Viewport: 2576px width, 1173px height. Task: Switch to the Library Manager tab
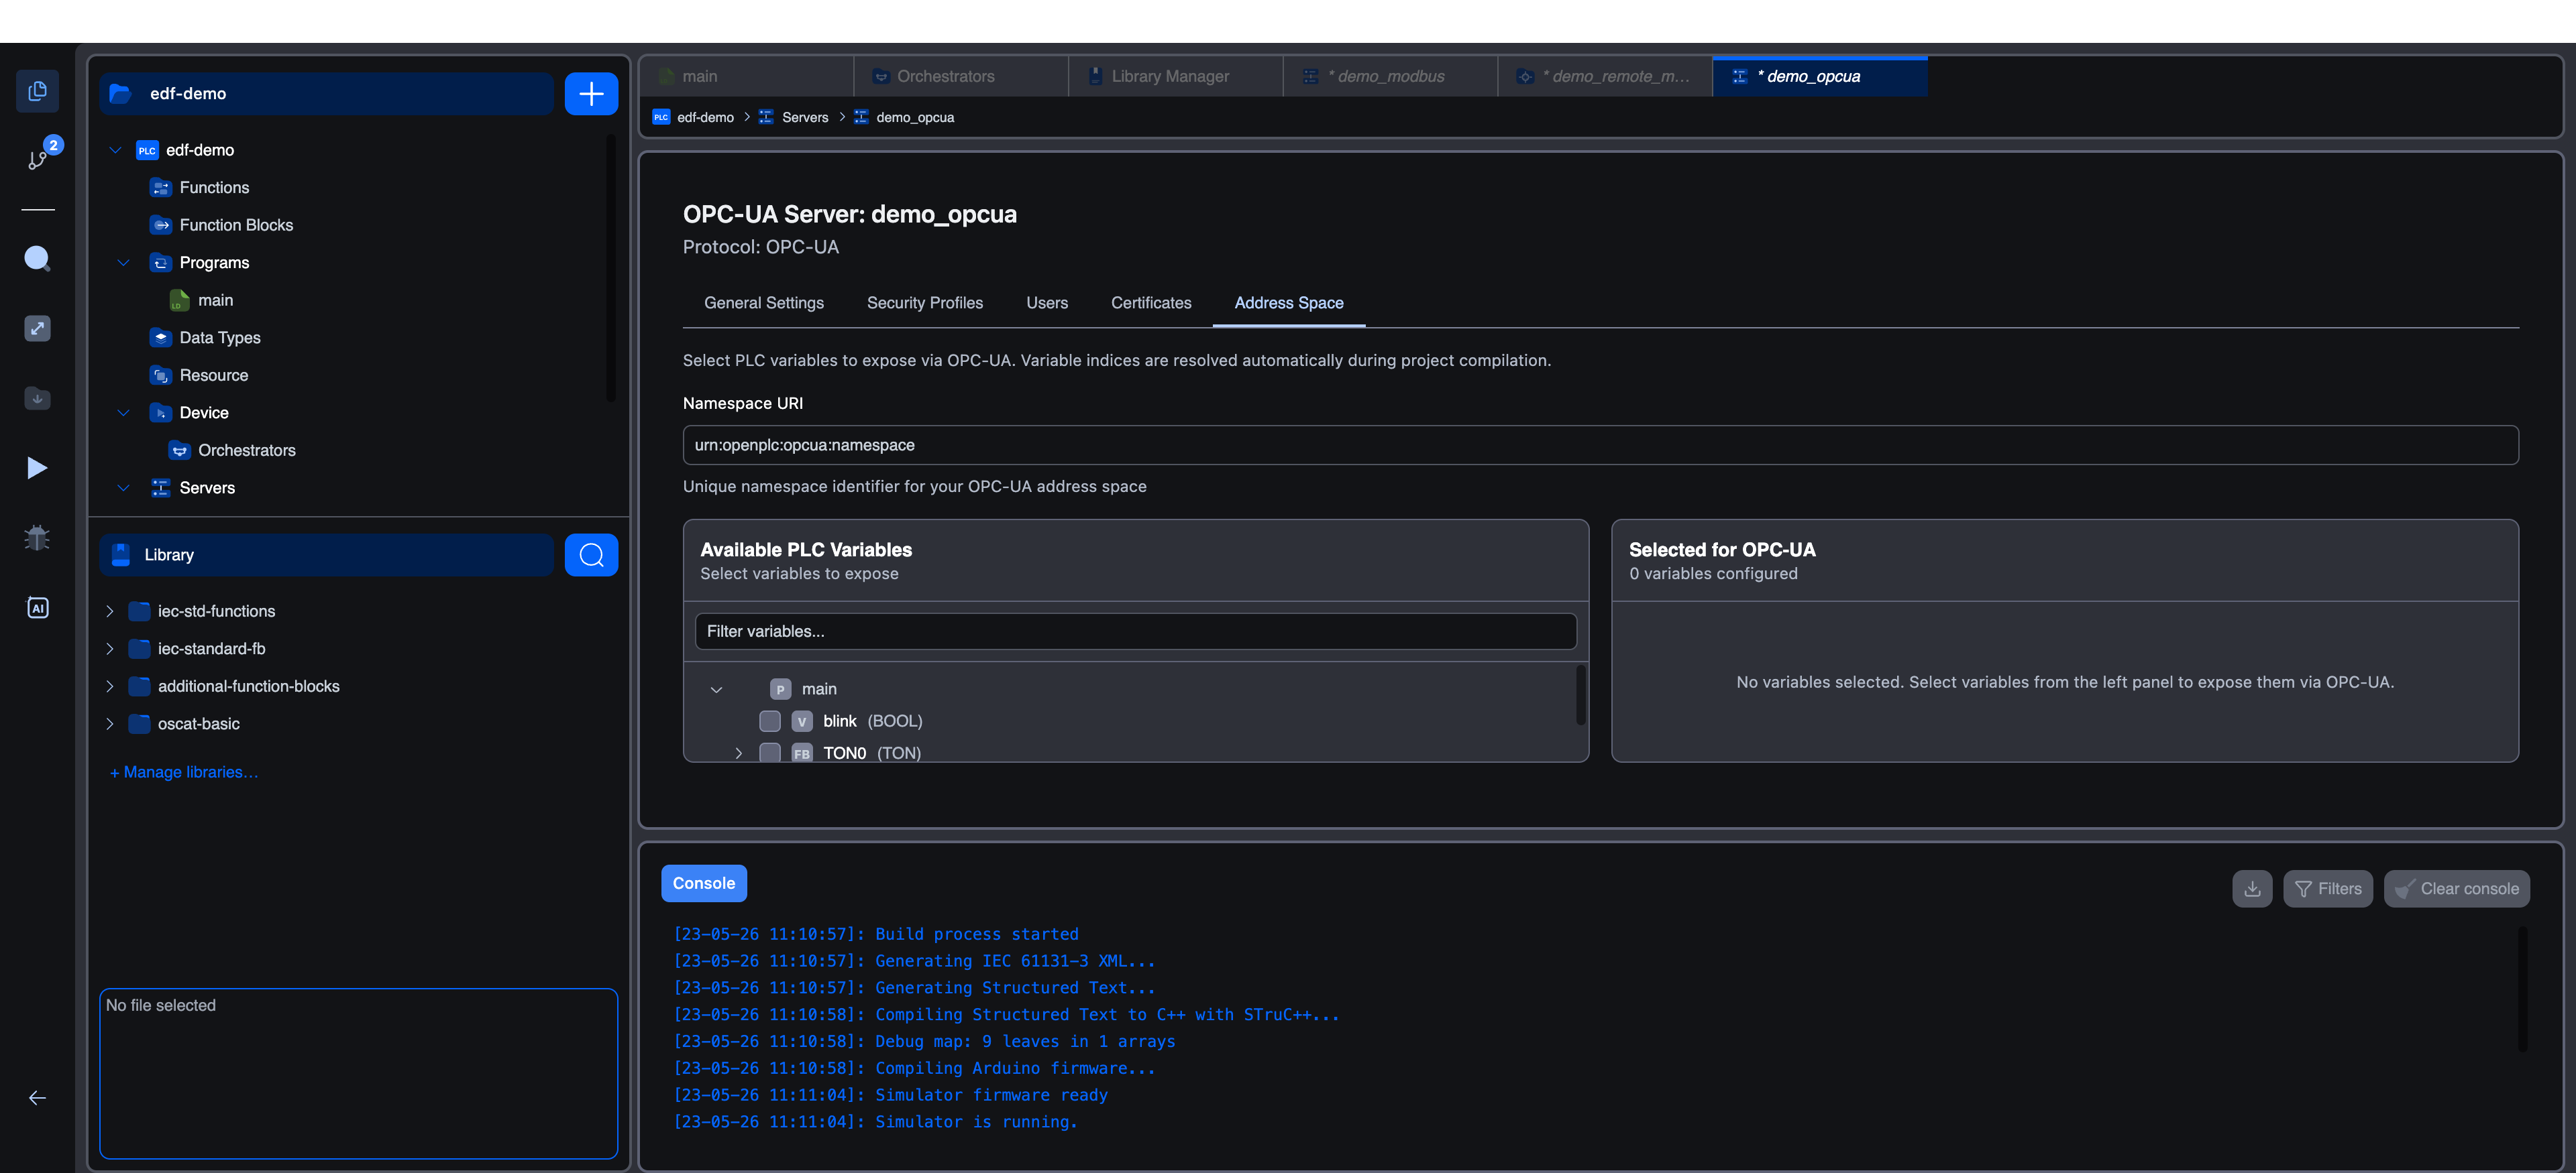click(1176, 77)
